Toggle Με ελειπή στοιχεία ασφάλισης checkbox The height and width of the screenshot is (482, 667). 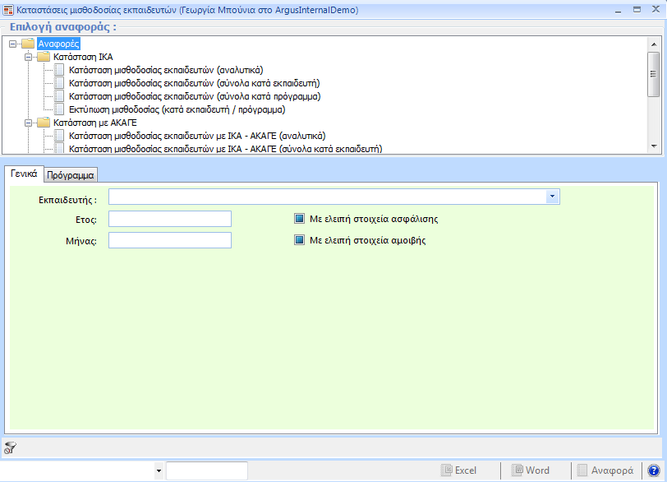pyautogui.click(x=300, y=220)
